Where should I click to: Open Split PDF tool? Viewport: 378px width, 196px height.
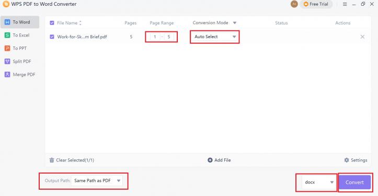coord(18,62)
